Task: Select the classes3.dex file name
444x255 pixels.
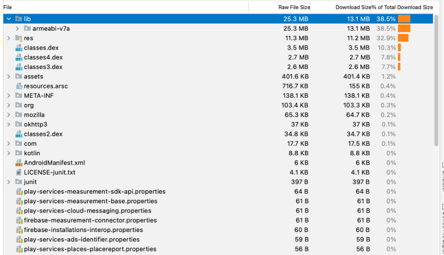Action: point(43,67)
